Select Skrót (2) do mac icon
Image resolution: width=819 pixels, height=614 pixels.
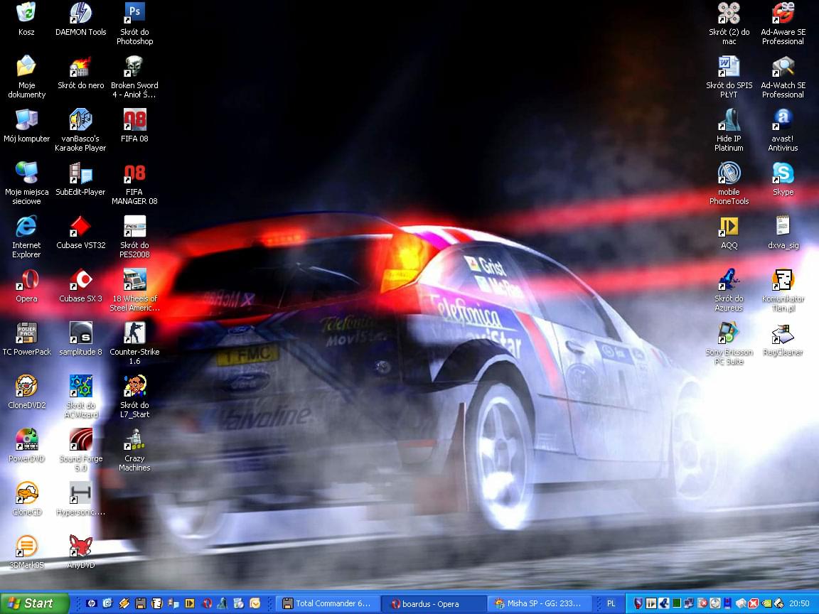(x=729, y=24)
